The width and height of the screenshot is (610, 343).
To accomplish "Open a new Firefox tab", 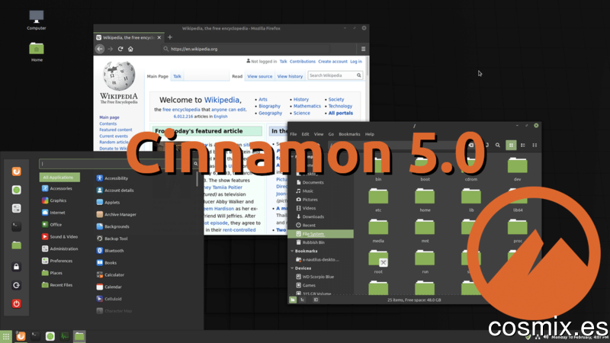I will tap(169, 37).
